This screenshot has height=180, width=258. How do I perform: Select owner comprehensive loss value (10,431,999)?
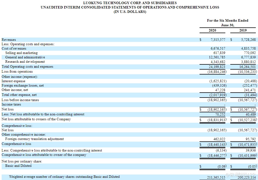[x=248, y=156]
